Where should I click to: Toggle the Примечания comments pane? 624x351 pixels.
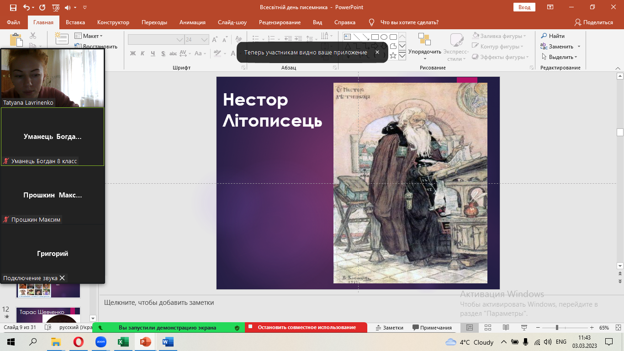(432, 328)
